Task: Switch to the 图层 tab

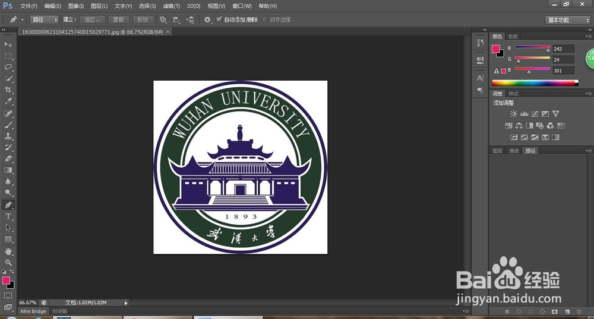Action: point(497,151)
